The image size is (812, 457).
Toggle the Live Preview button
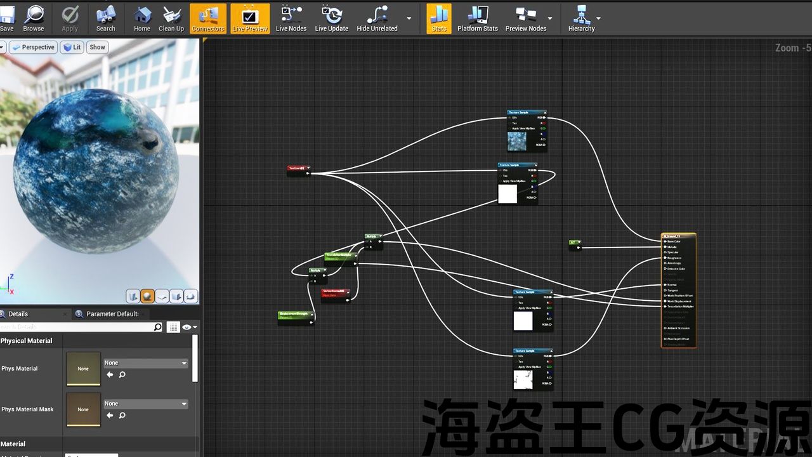tap(250, 18)
